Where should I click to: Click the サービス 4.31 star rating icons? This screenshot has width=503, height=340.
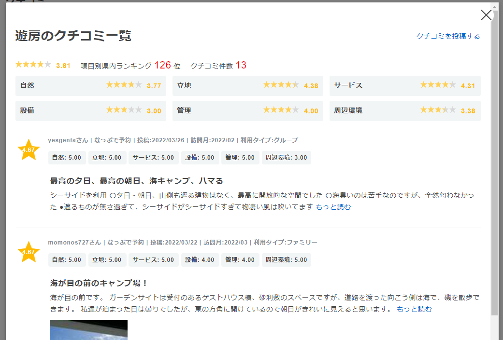(x=438, y=85)
